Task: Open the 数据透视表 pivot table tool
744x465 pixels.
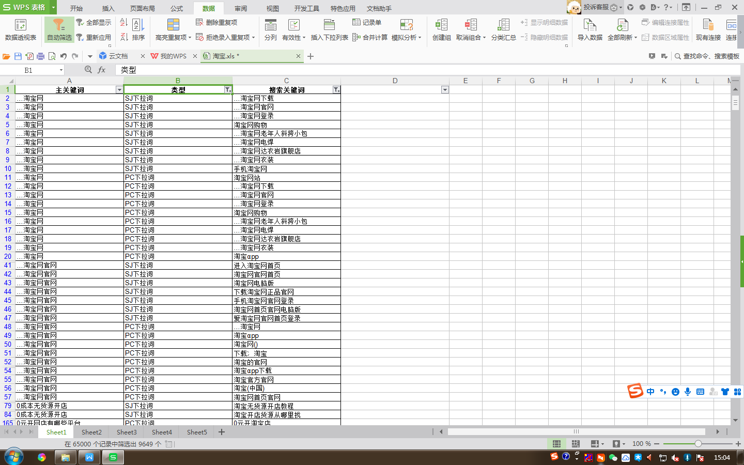Action: [21, 30]
